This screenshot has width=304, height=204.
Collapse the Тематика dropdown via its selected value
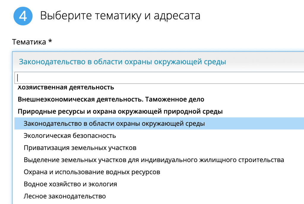pyautogui.click(x=122, y=62)
